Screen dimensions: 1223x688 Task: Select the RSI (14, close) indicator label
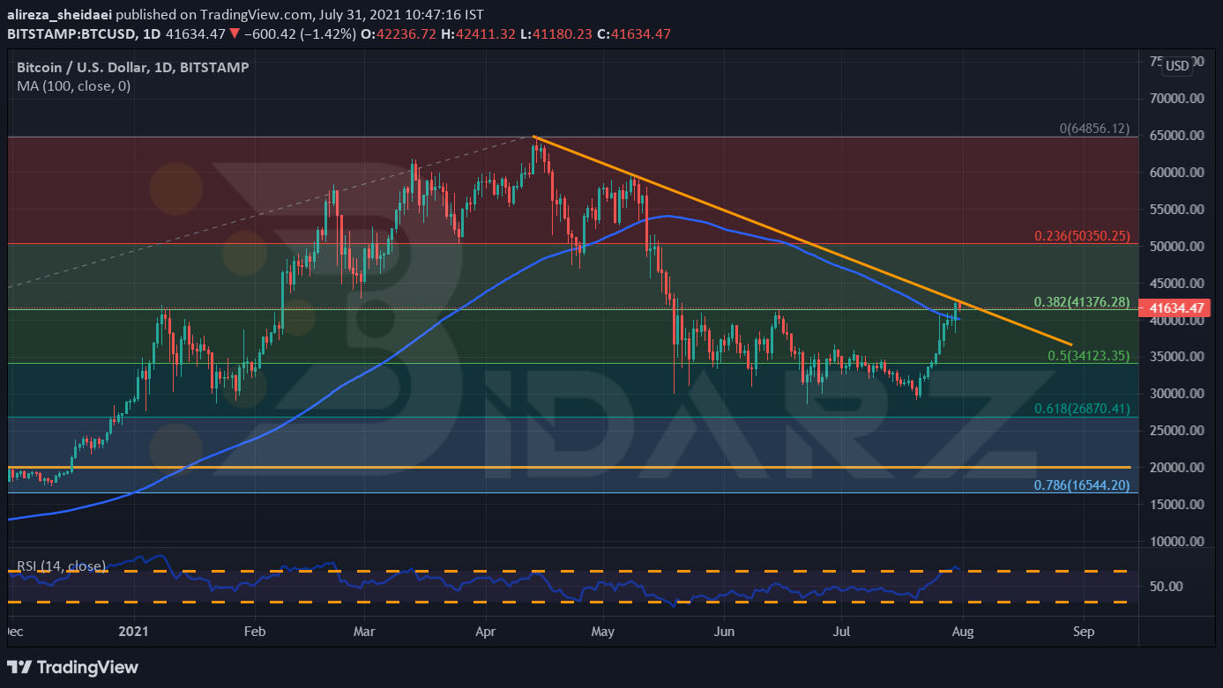point(61,566)
